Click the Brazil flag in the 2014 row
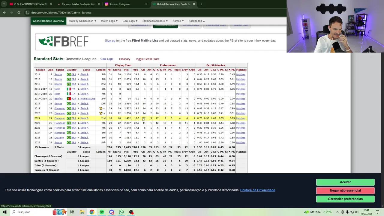The height and width of the screenshot is (216, 384). [69, 74]
